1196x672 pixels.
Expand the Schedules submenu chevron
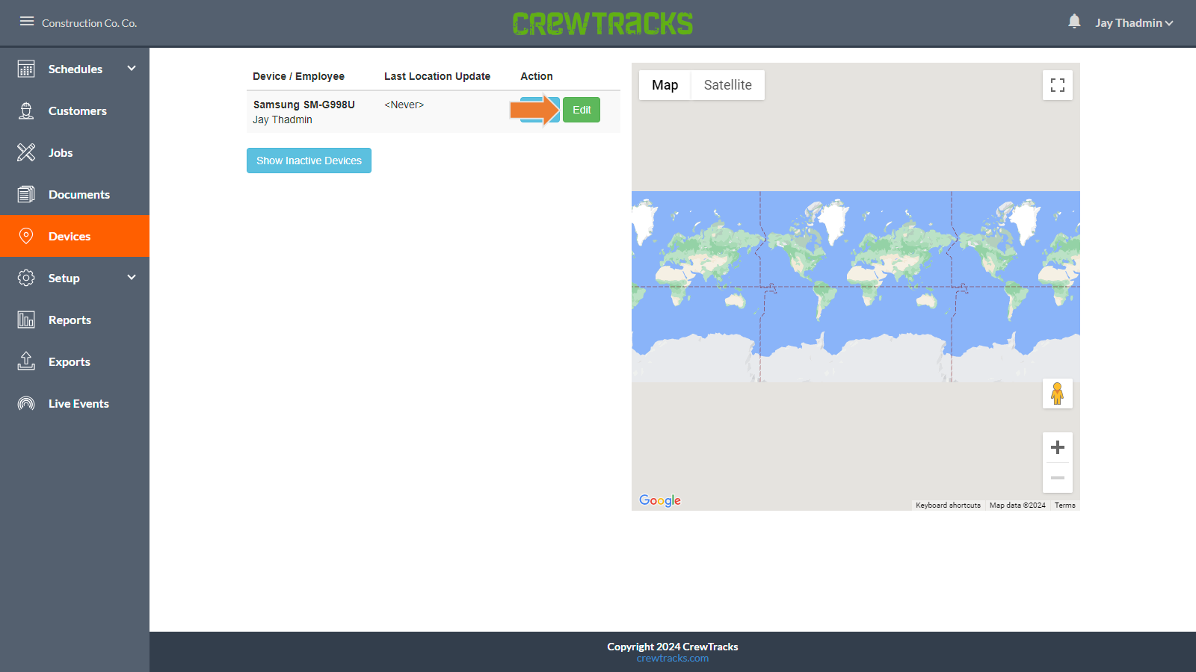[132, 68]
